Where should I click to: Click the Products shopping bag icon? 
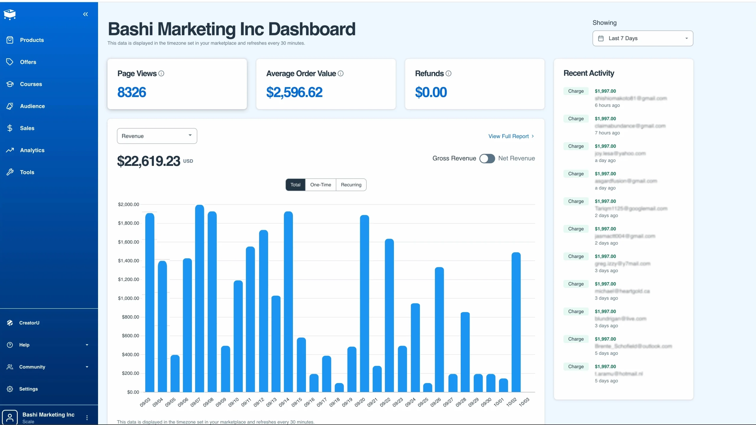pyautogui.click(x=10, y=40)
